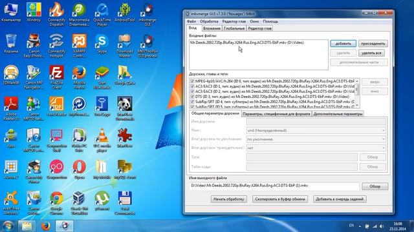414x232 pixels.
Task: Open the Обработка menu
Action: click(209, 21)
